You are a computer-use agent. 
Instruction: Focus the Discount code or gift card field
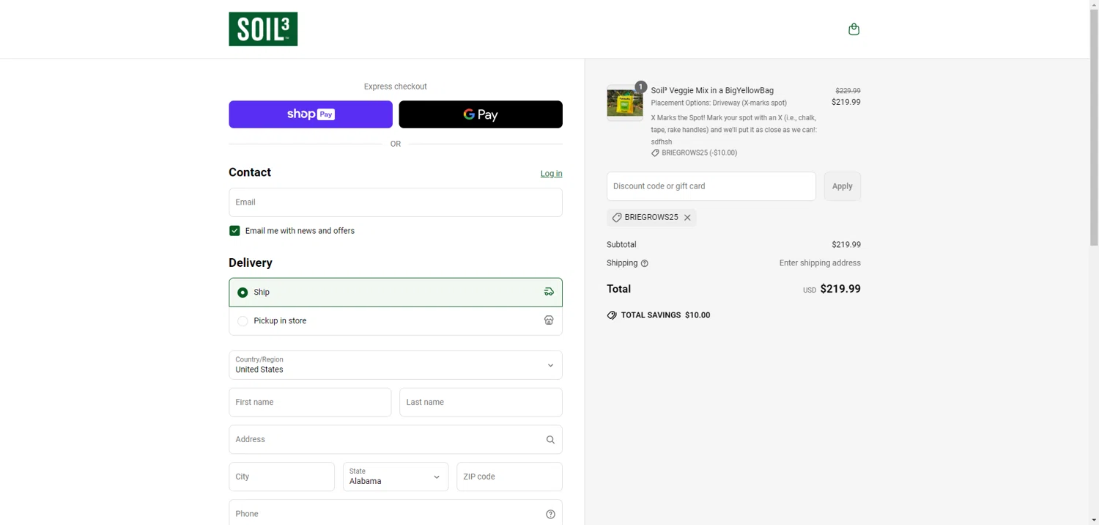click(x=711, y=186)
